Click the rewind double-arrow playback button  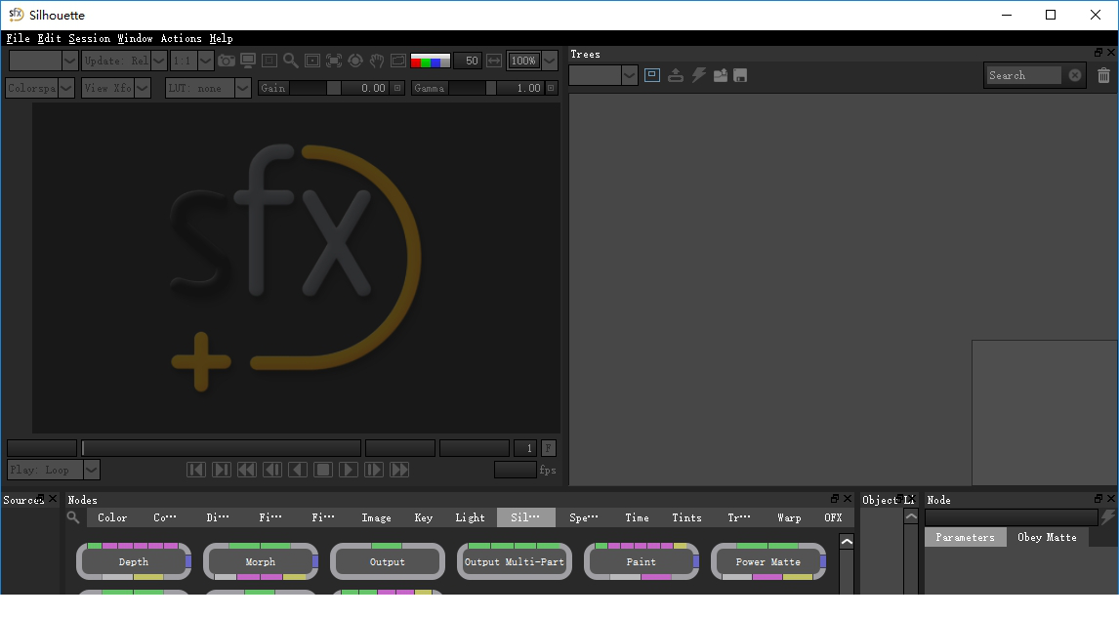click(x=247, y=470)
